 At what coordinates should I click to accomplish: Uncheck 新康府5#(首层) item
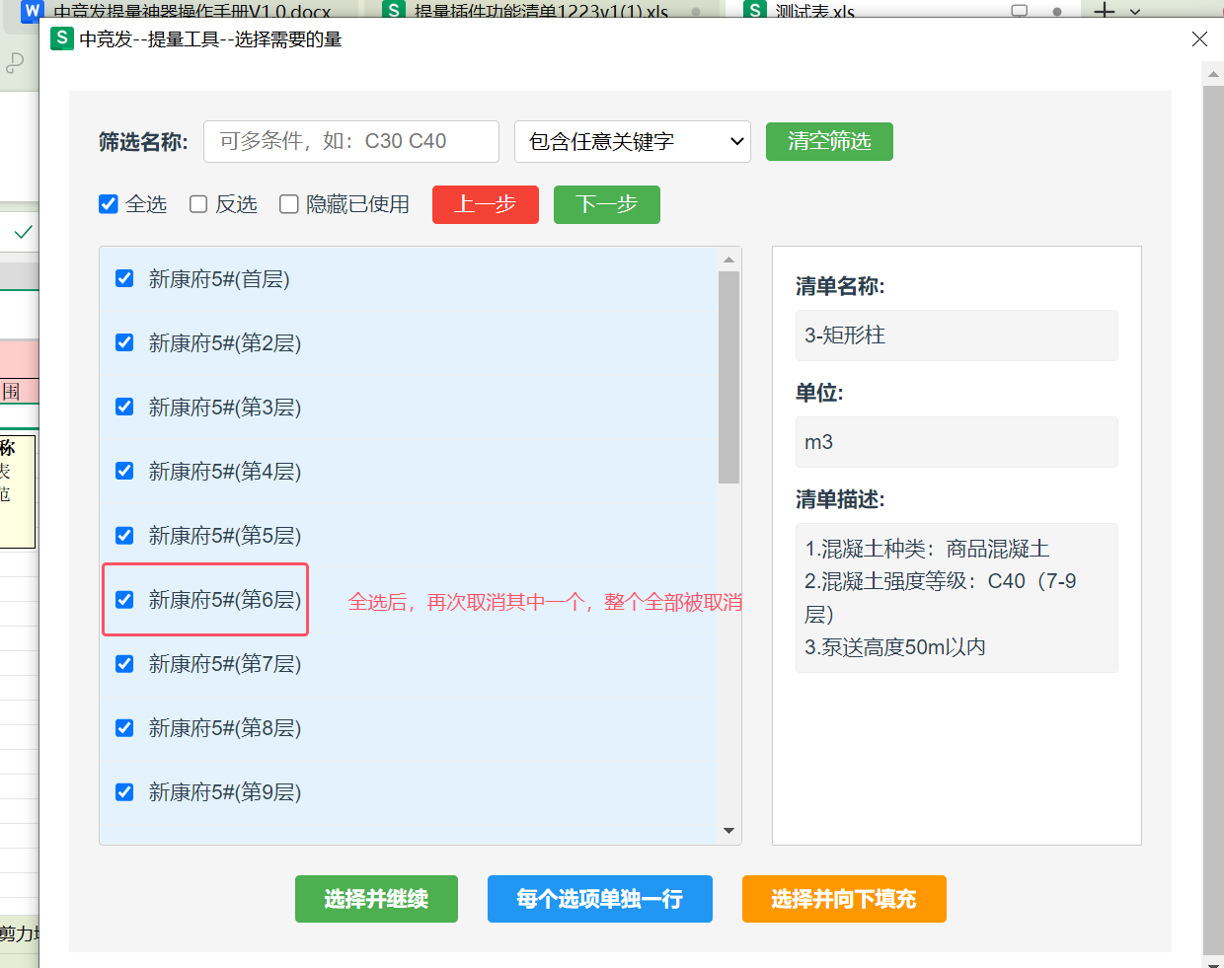(x=124, y=279)
